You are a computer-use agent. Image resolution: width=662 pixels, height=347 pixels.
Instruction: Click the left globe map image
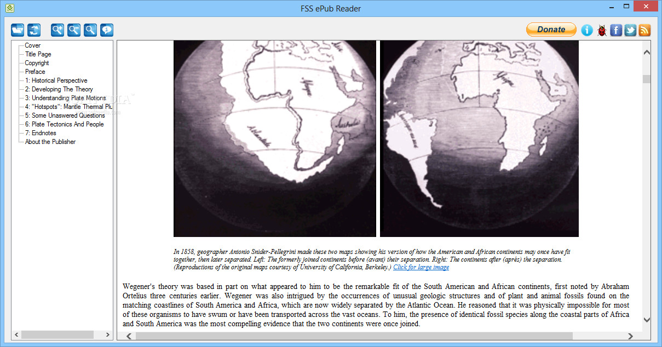tap(275, 138)
